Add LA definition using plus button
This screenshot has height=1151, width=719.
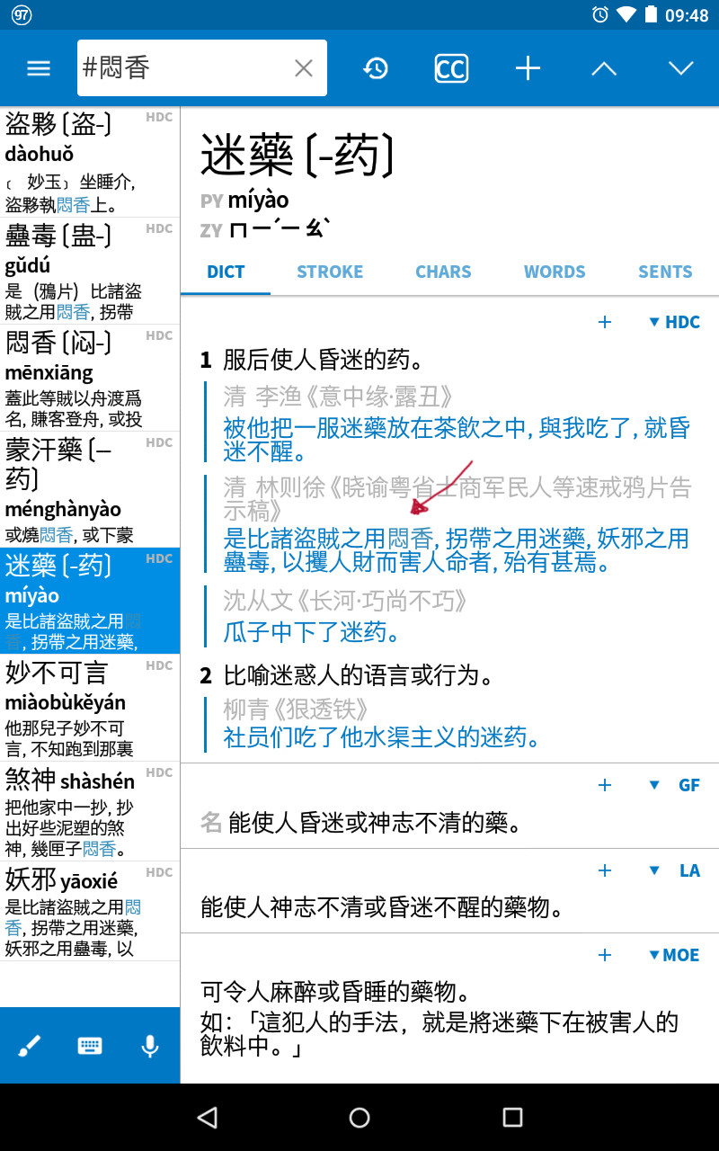coord(605,870)
